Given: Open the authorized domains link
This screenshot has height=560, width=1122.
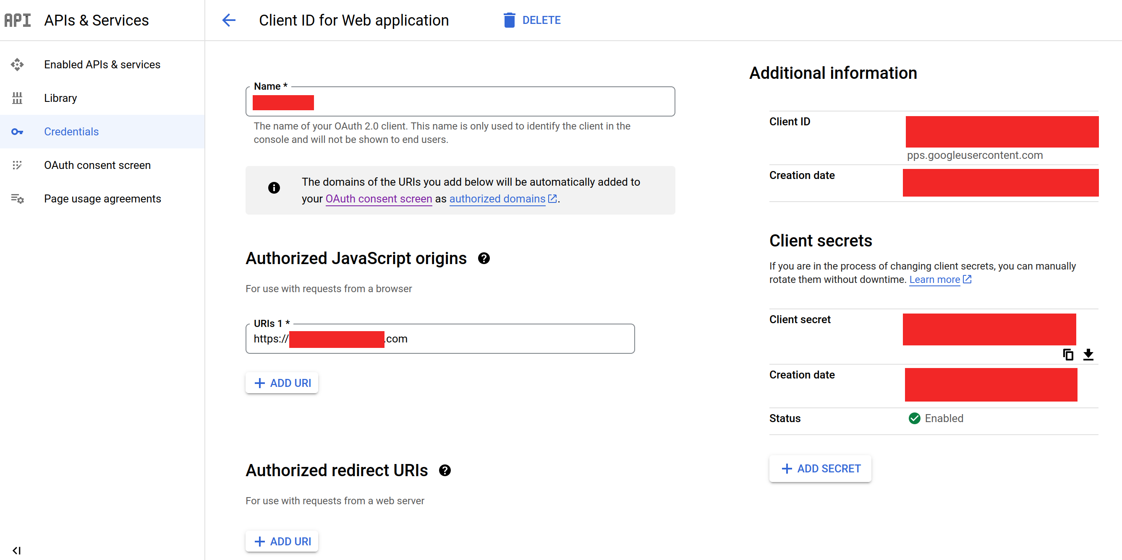Looking at the screenshot, I should pyautogui.click(x=497, y=199).
